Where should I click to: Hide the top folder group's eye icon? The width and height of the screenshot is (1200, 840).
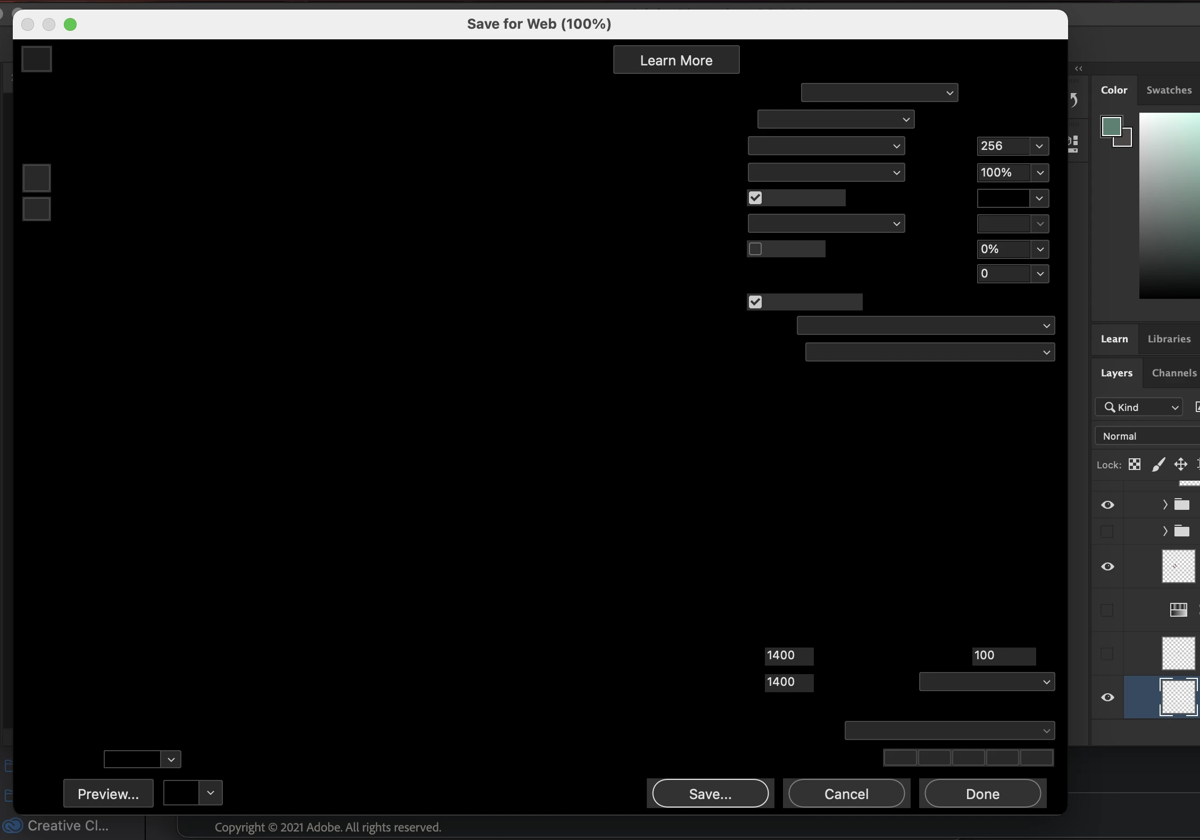point(1107,505)
